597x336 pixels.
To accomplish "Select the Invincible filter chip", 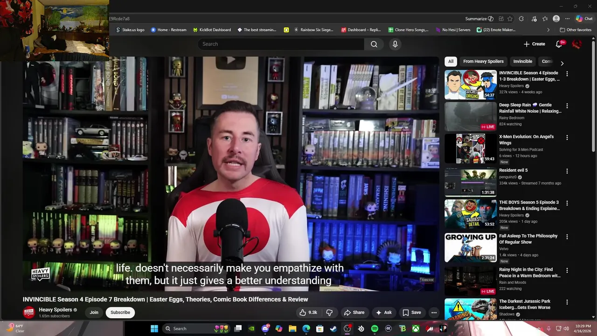I will pos(522,61).
